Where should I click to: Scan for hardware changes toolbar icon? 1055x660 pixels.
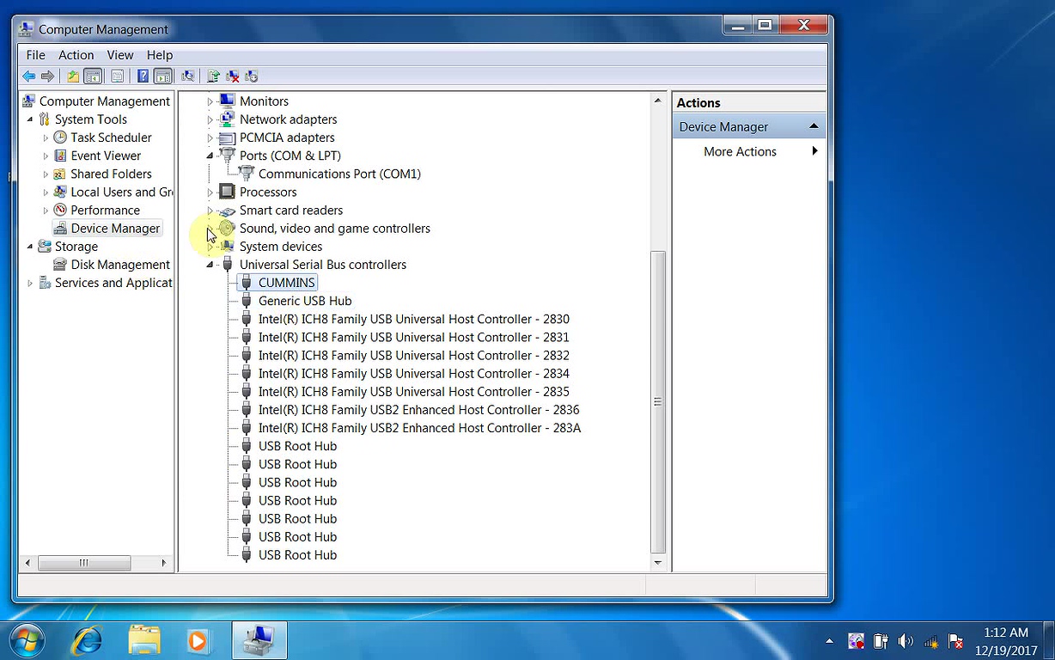click(x=188, y=76)
